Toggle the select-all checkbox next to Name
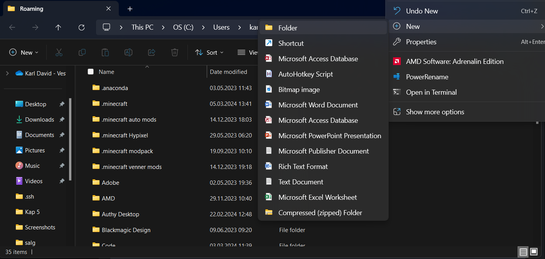The image size is (545, 259). coord(91,72)
